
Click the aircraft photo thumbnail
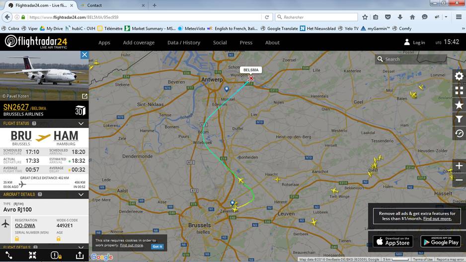point(44,75)
